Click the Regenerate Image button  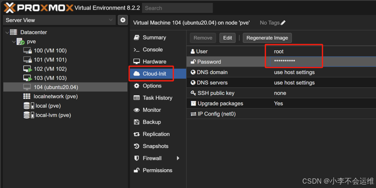click(267, 38)
